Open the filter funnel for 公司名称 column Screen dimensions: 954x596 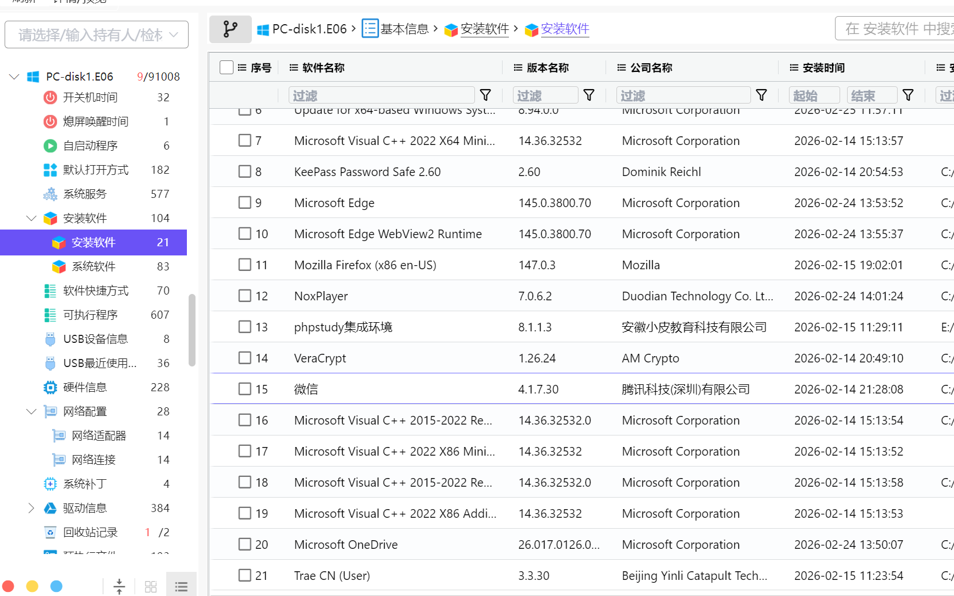[761, 95]
